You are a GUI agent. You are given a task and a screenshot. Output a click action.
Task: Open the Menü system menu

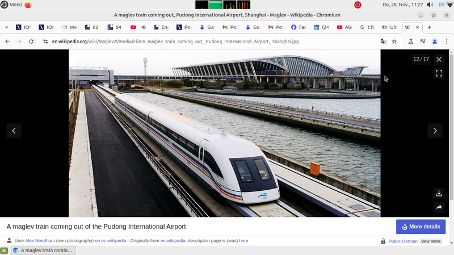tap(11, 5)
